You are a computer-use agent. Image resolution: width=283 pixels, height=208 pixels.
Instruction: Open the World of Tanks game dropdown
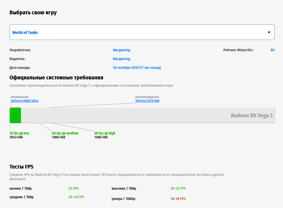click(142, 32)
